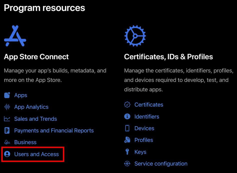Click the Payments and Financial Reports document icon
Viewport: 237px width, 173px height.
point(7,130)
